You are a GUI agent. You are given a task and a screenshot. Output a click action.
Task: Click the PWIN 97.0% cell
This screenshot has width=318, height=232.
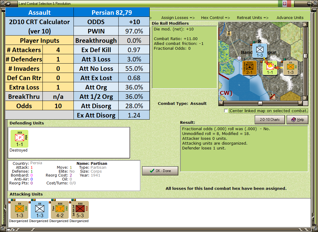tap(134, 31)
